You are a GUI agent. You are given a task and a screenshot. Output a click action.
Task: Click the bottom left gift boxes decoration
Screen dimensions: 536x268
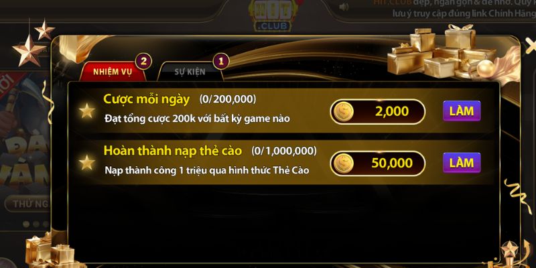click(x=52, y=251)
